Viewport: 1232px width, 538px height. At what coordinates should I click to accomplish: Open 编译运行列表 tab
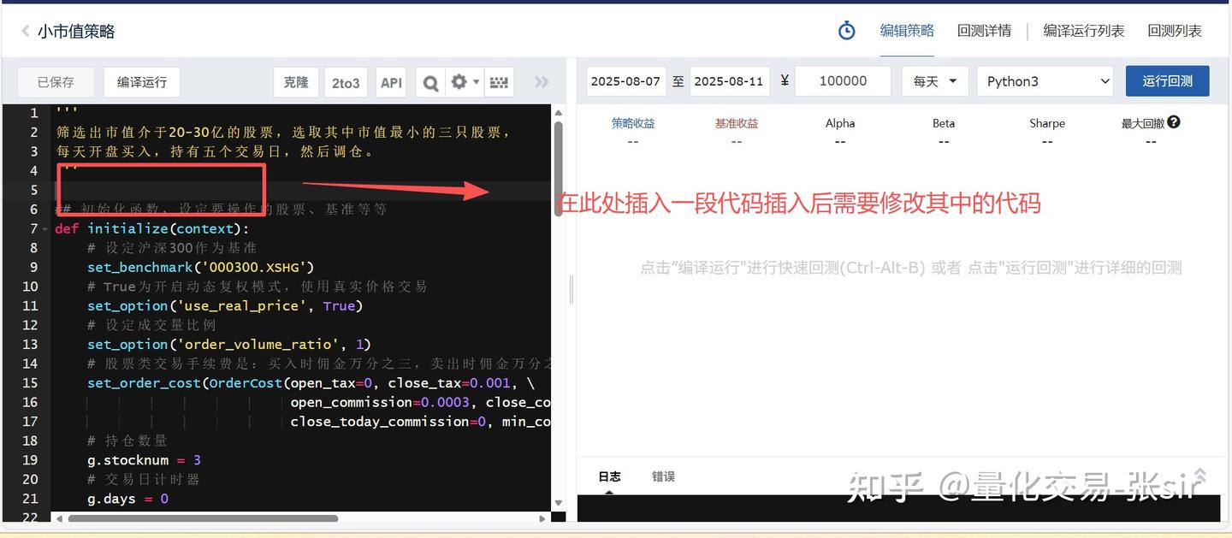pyautogui.click(x=1083, y=31)
